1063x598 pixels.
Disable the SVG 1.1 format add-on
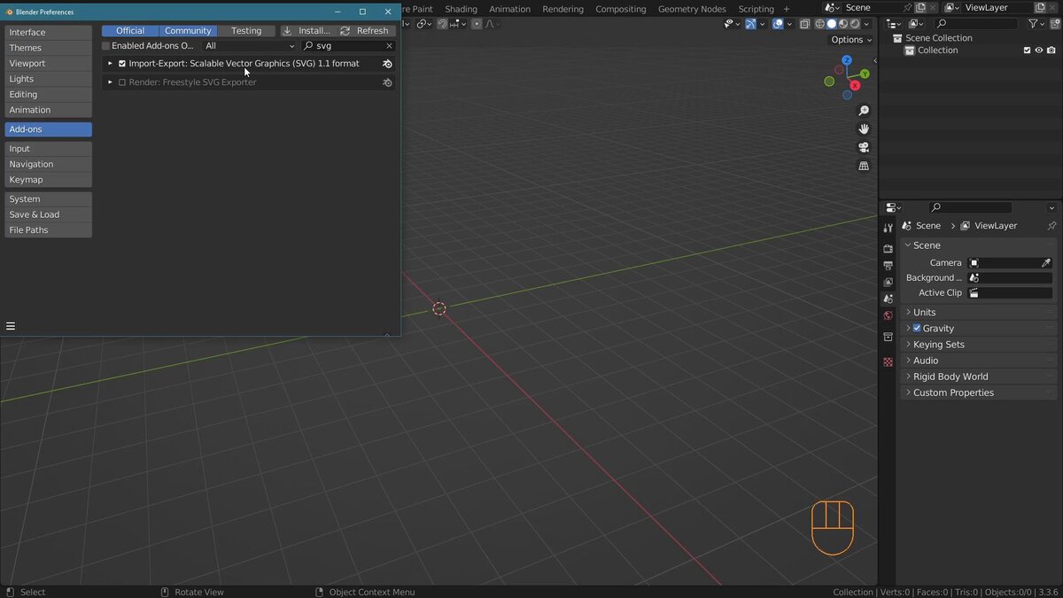(x=122, y=64)
